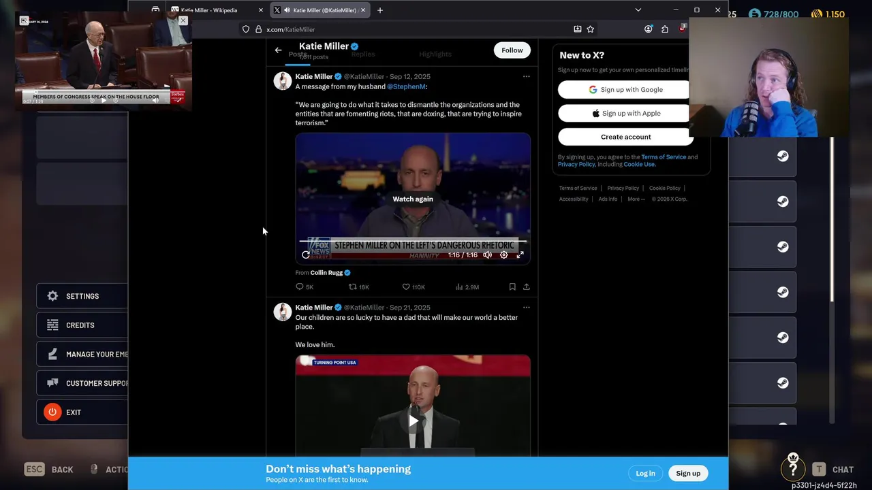Play the Turning Point USA video
This screenshot has height=490, width=872.
pyautogui.click(x=413, y=421)
